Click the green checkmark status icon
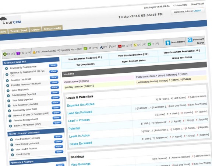Screen dimensions: 212x166 pyautogui.click(x=149, y=44)
